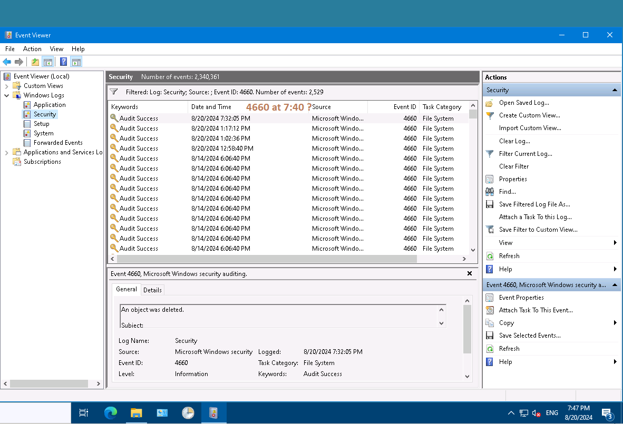
Task: Select the System log in tree
Action: [43, 133]
